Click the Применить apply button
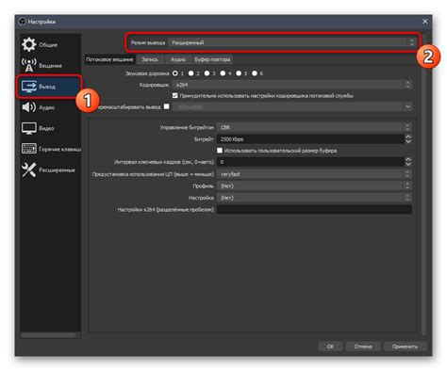 pyautogui.click(x=405, y=347)
